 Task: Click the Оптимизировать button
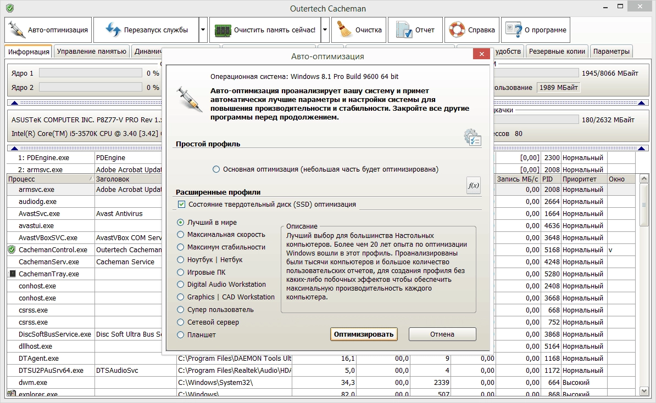coord(364,334)
